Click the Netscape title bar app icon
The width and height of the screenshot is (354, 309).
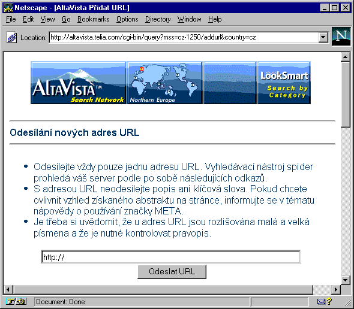click(x=8, y=8)
